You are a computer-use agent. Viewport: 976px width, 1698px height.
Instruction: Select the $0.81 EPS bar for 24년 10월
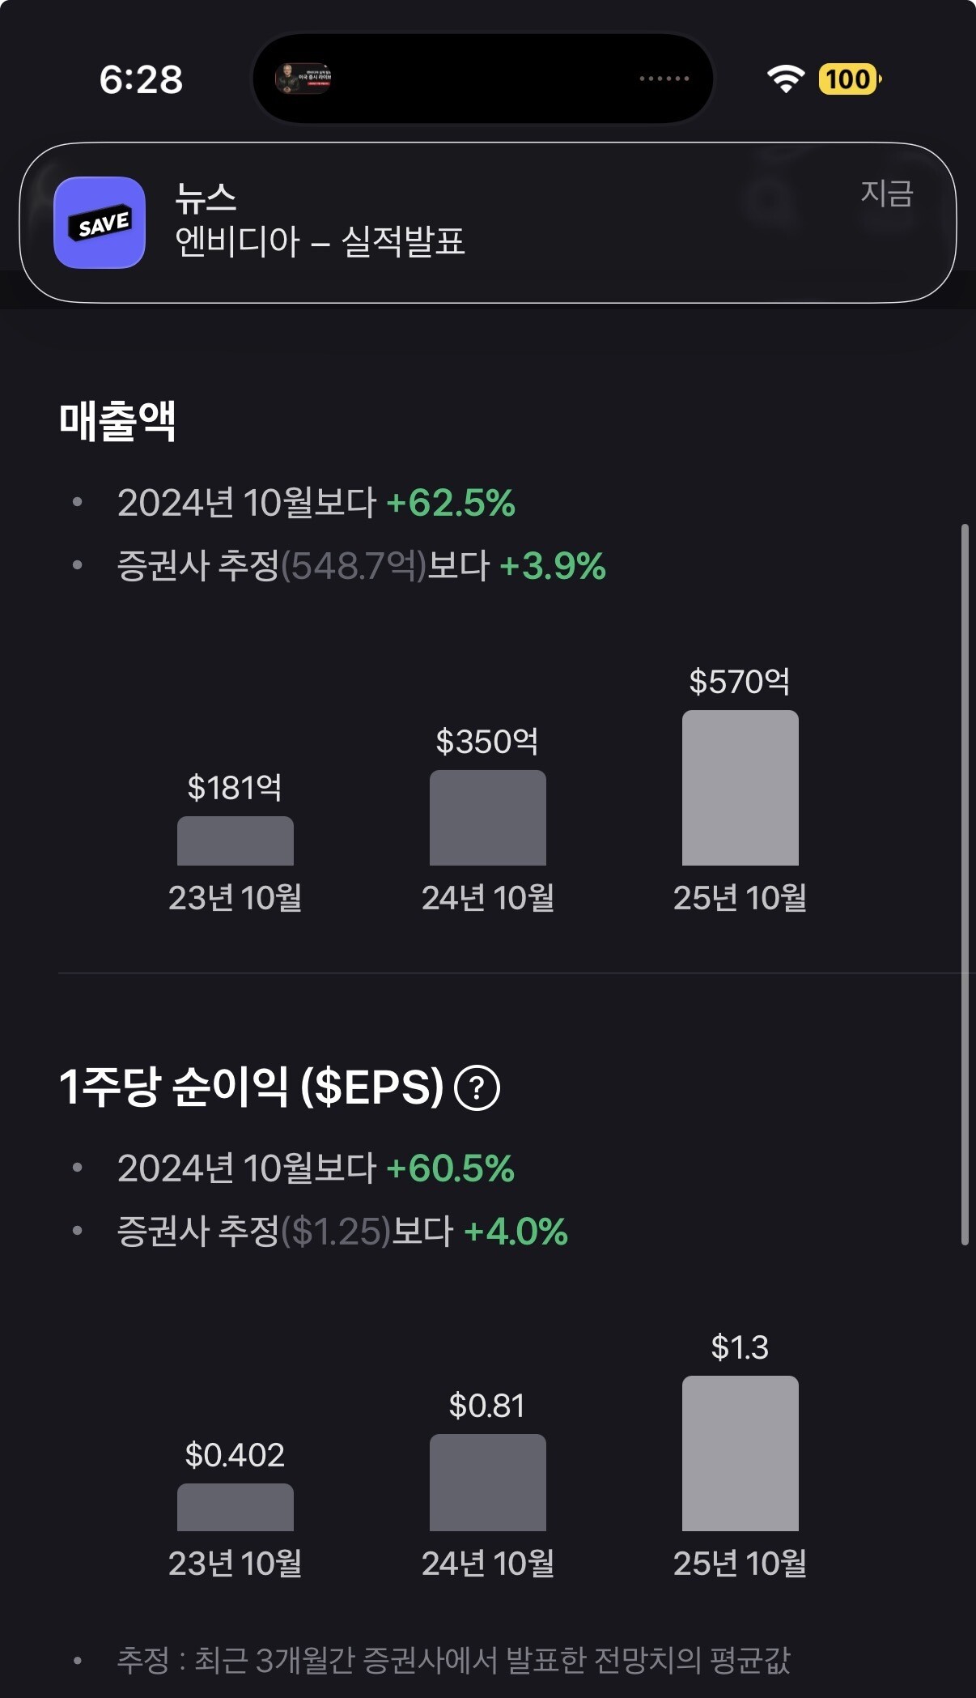tap(487, 1483)
